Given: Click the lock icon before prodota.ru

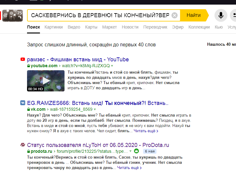Looking at the screenshot, I should [29, 151].
